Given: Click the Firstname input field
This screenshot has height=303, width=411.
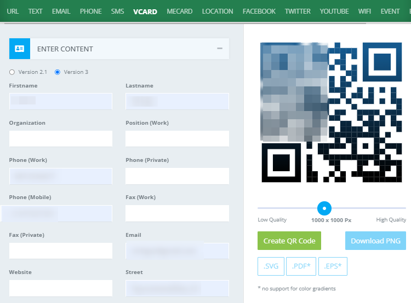Looking at the screenshot, I should (61, 101).
